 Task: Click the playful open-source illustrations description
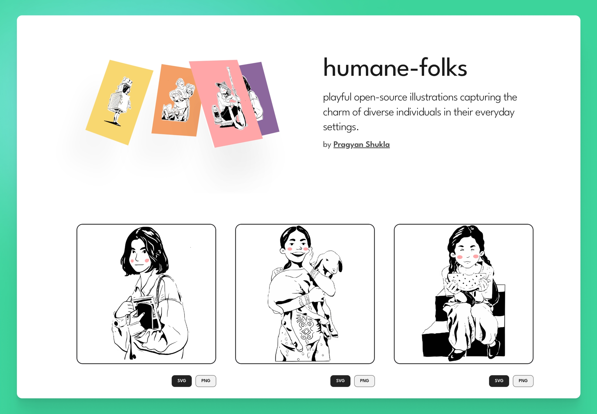(x=420, y=112)
